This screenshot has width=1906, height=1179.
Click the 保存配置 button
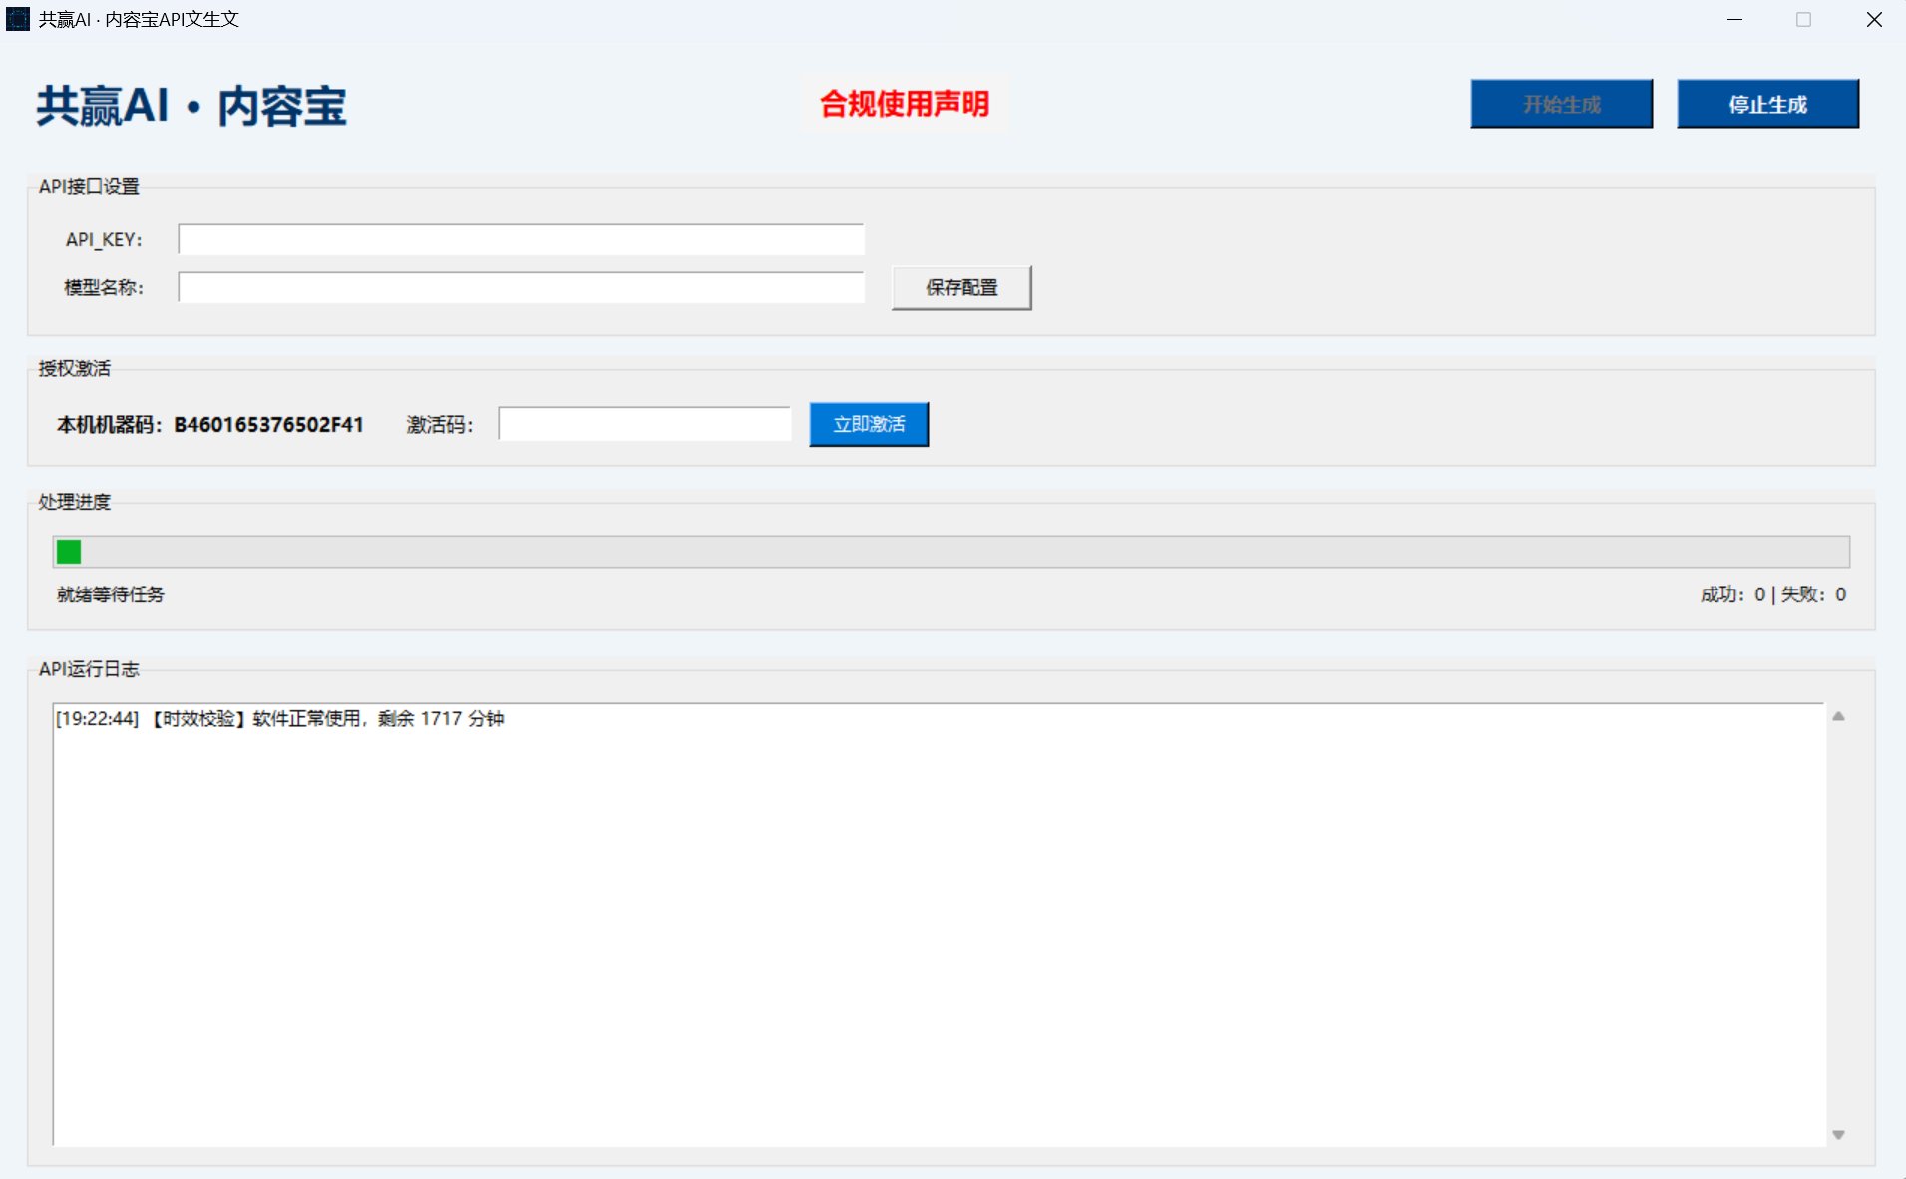[x=961, y=287]
